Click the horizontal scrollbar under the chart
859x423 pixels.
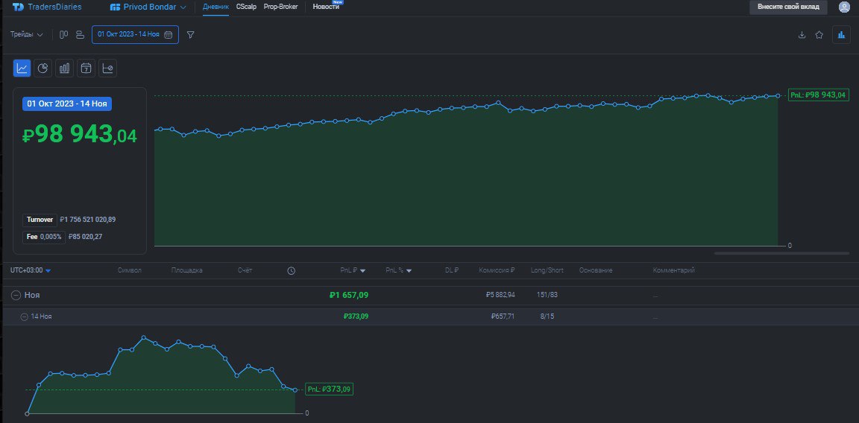click(781, 253)
